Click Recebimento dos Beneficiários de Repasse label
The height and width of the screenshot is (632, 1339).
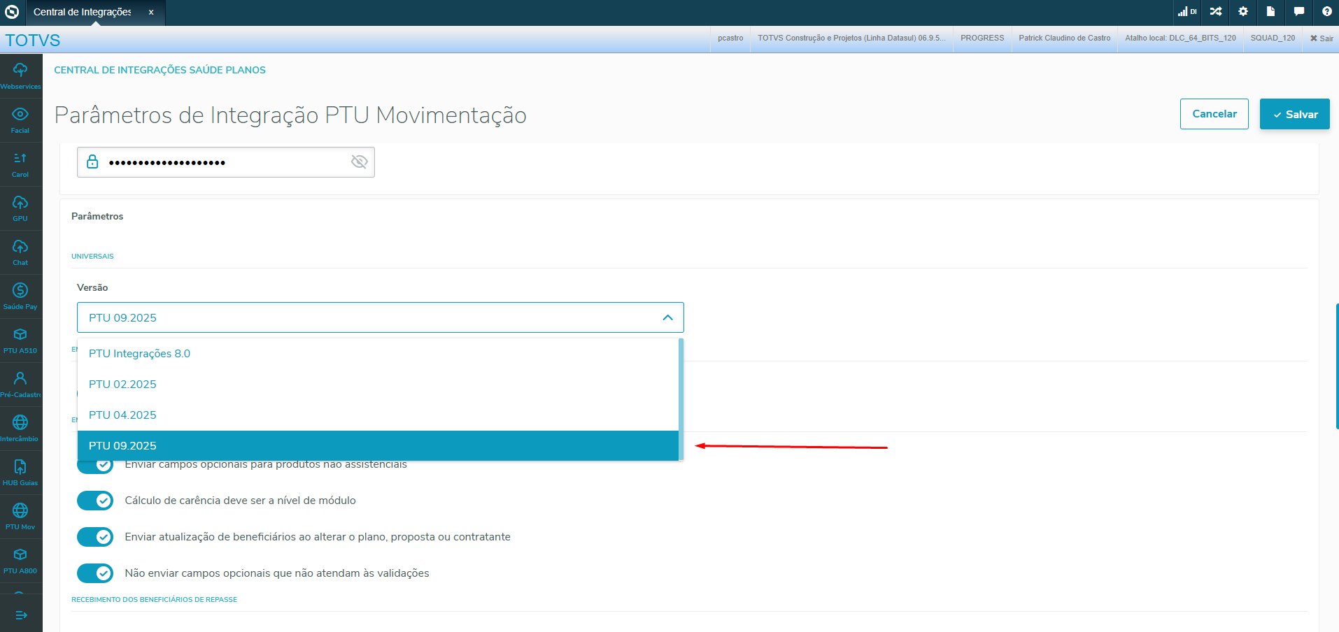(x=155, y=600)
